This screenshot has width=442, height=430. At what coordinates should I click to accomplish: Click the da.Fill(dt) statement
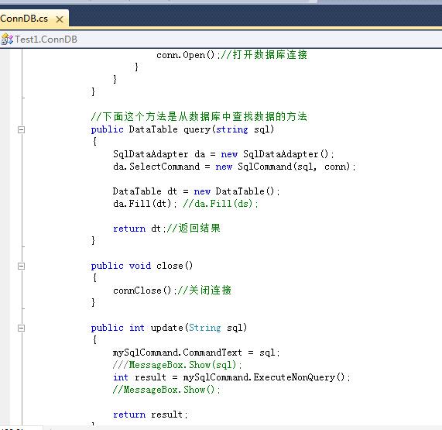click(x=145, y=204)
